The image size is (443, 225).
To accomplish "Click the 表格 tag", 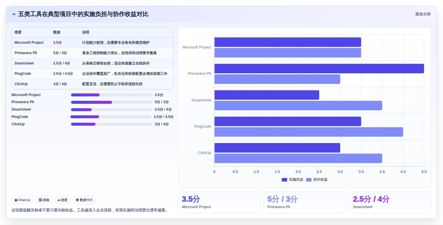I will pos(44,200).
